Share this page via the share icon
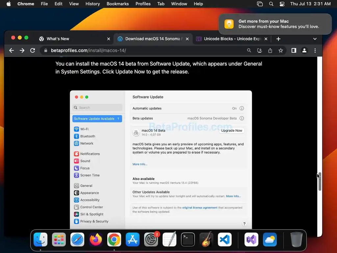337x253 pixels. pos(270,50)
